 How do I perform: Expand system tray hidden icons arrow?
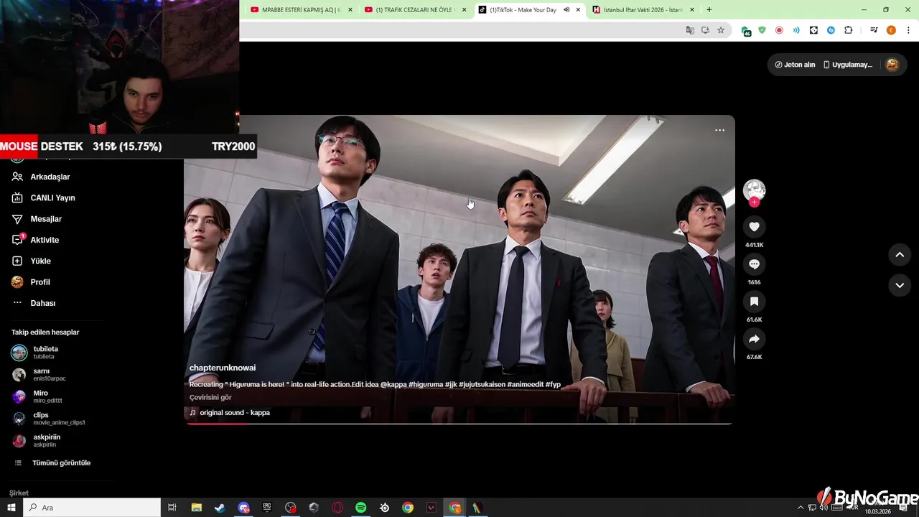(801, 508)
